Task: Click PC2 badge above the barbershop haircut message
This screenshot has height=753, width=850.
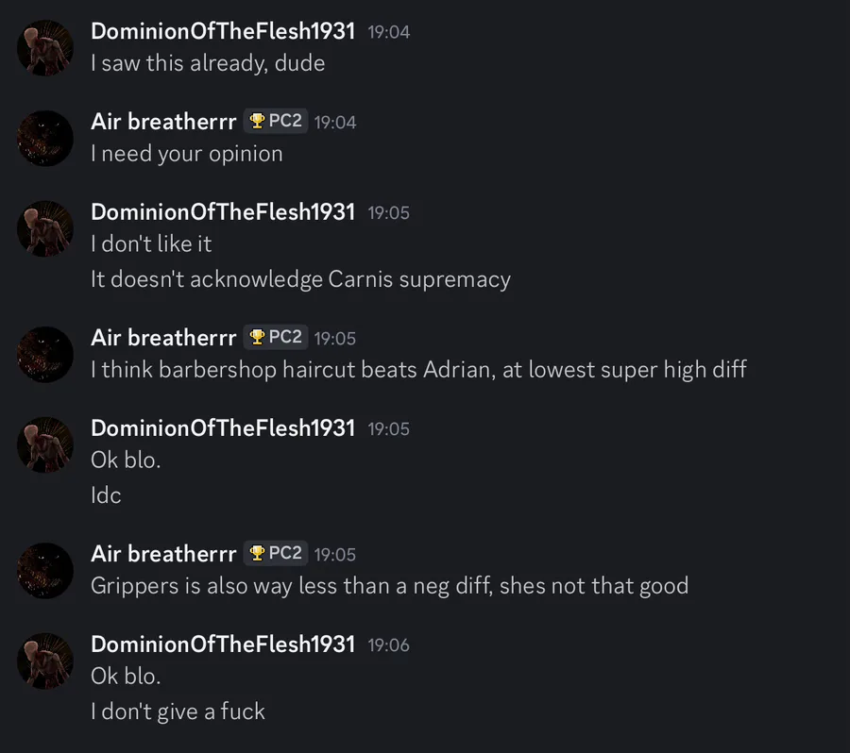Action: click(x=275, y=337)
